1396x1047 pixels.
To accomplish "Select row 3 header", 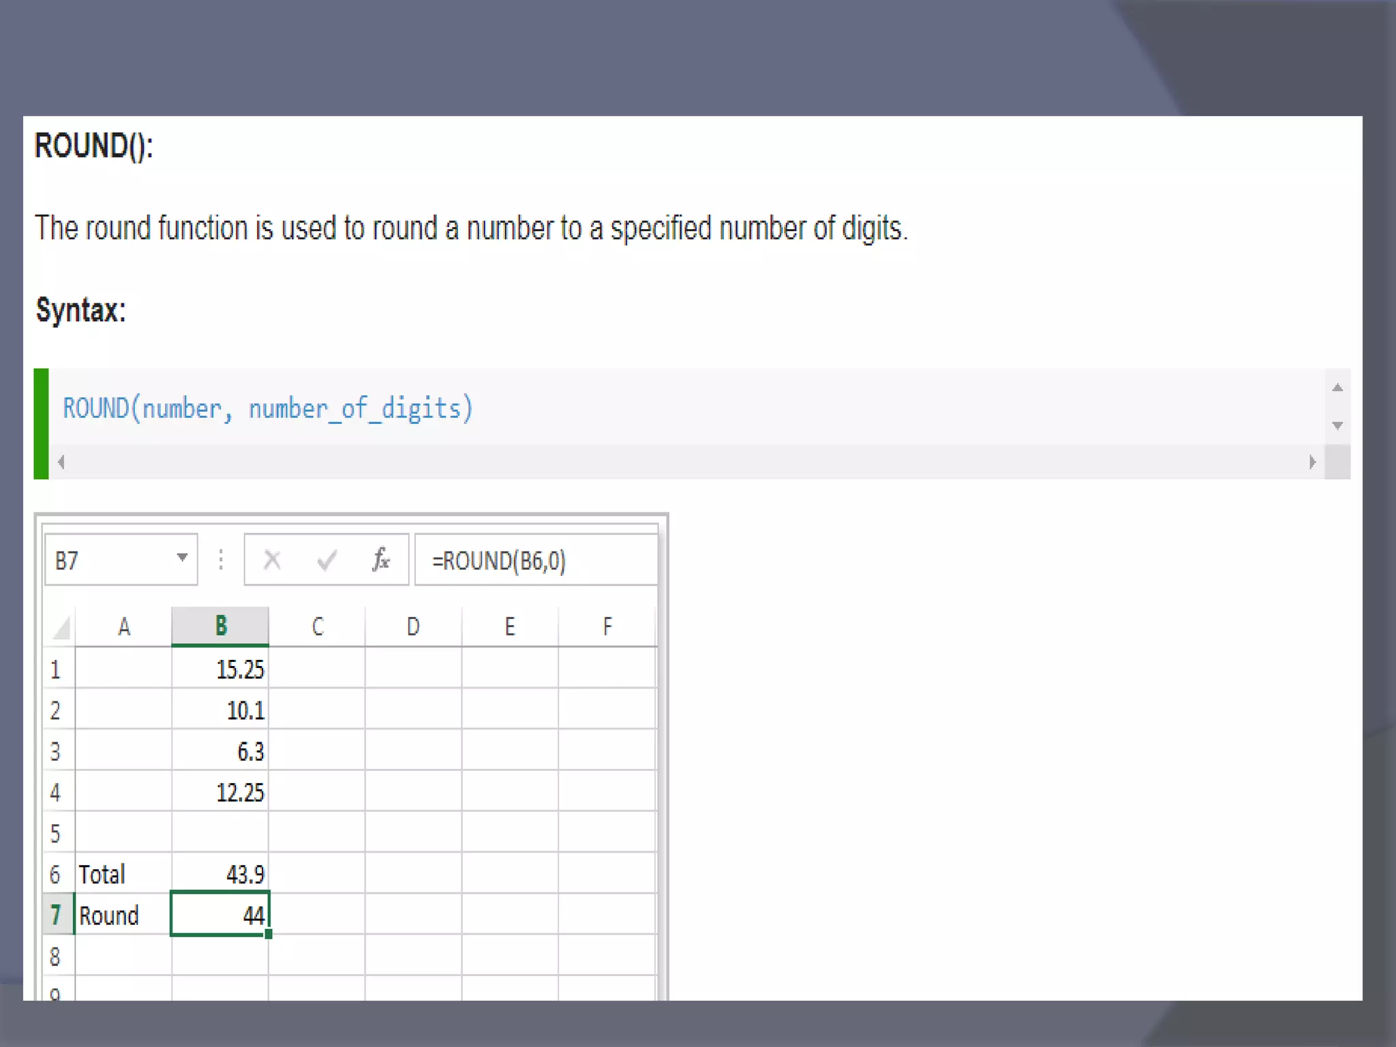I will (x=57, y=751).
